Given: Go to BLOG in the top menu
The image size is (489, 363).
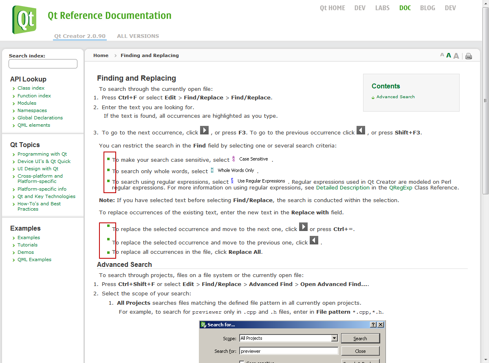Looking at the screenshot, I should coord(427,8).
